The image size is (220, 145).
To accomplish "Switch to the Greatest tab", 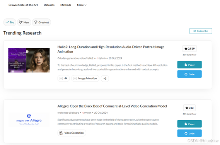I will 41,22.
